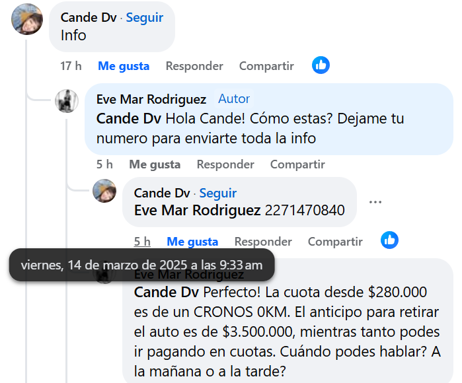Screen dimensions: 462x383
Task: Click Responder under the phone number reply
Action: coord(263,242)
